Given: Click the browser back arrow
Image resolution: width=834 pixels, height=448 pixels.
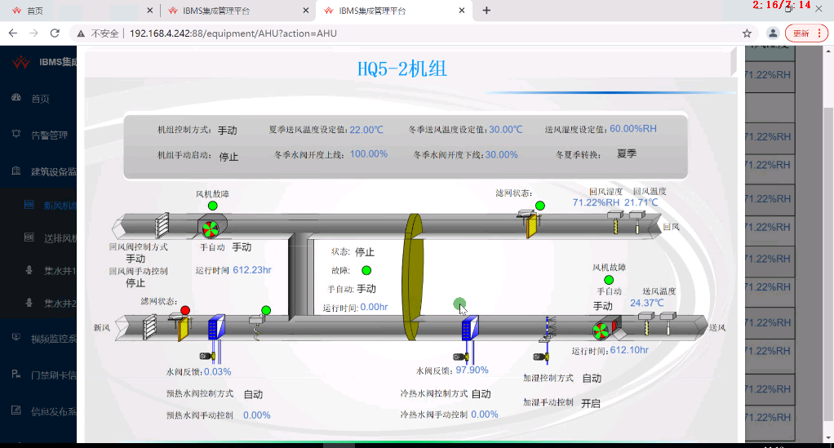Looking at the screenshot, I should tap(13, 33).
